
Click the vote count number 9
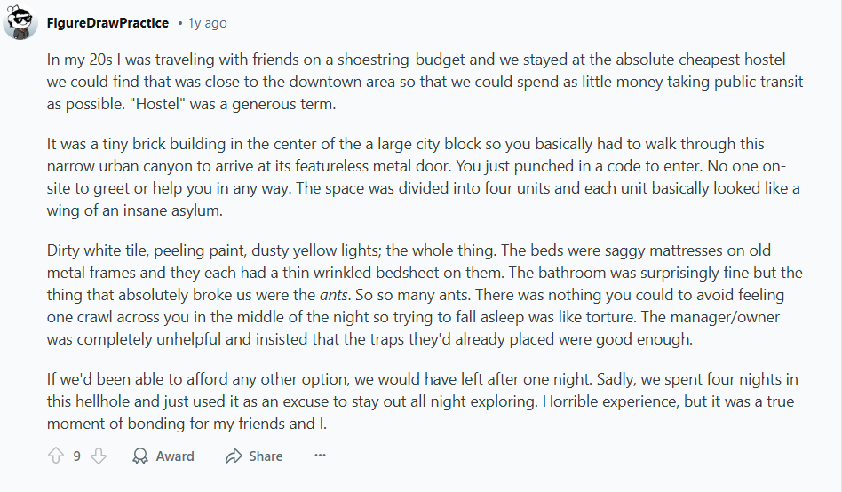76,456
